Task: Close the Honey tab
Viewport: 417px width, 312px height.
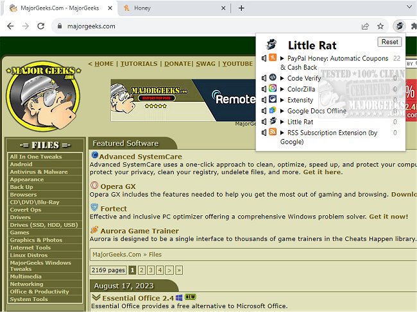Action: point(223,8)
